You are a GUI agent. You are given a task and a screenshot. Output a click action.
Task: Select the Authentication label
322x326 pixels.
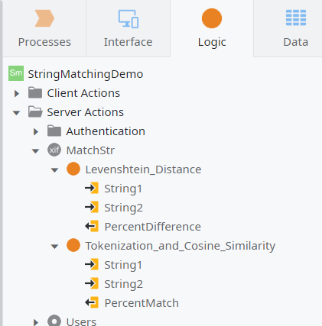[106, 131]
